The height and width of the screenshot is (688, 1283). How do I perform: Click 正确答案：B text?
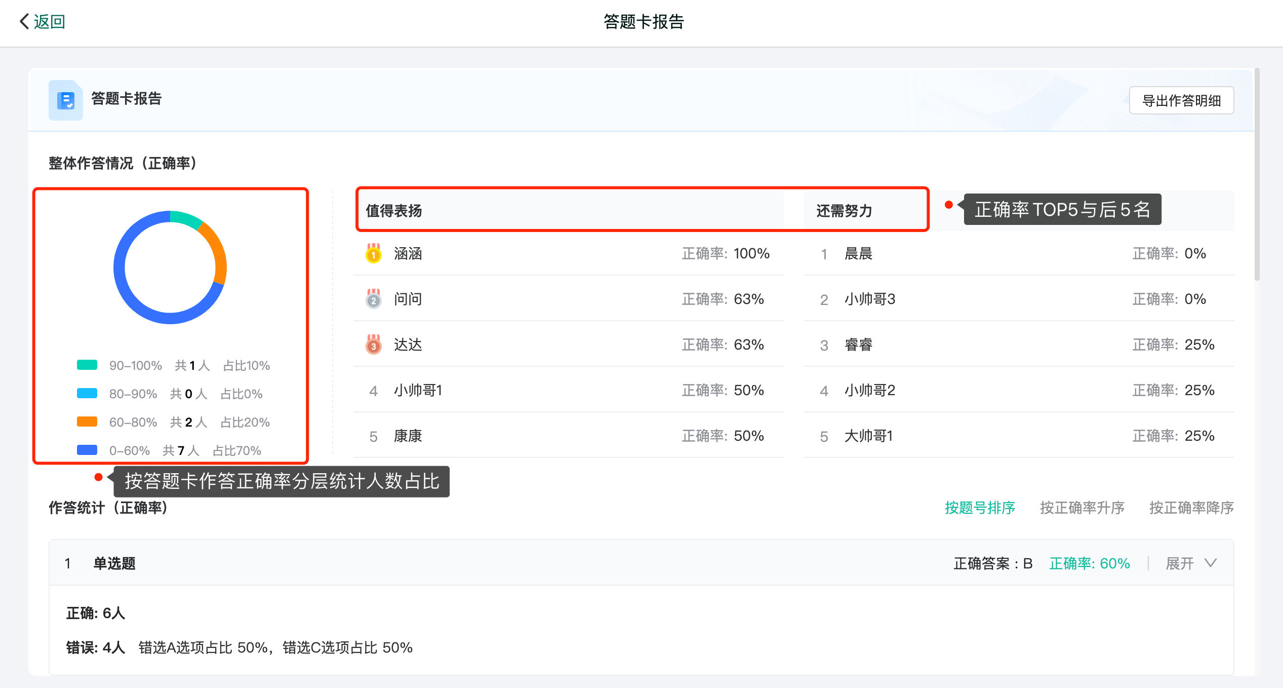993,563
